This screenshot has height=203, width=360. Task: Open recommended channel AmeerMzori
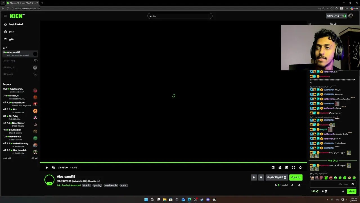pyautogui.click(x=20, y=104)
